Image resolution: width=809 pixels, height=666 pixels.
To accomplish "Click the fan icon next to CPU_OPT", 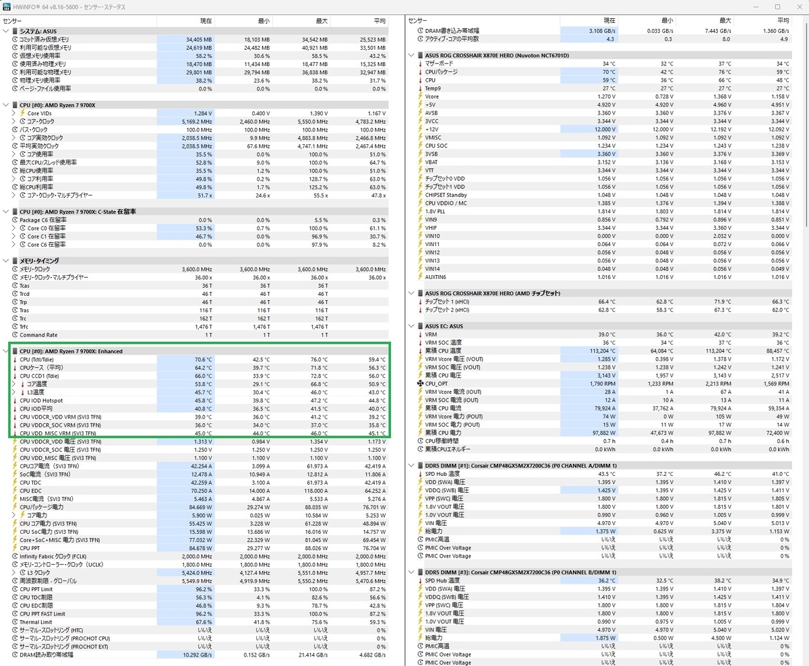I will (421, 384).
